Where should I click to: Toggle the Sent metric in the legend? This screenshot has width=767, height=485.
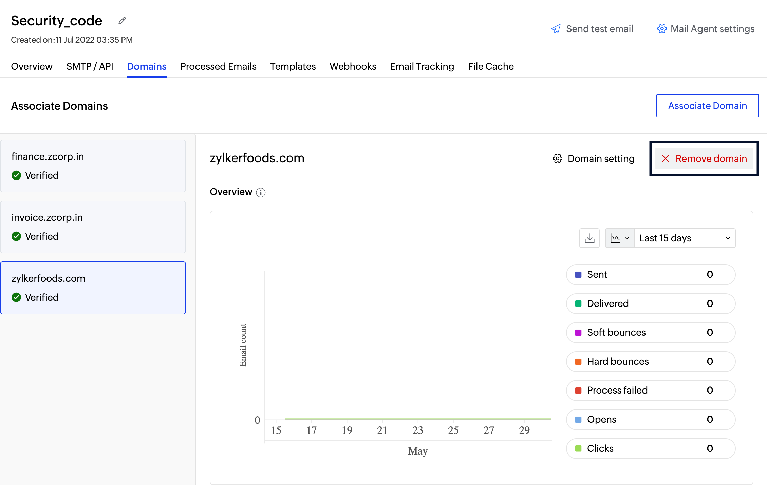tap(650, 275)
